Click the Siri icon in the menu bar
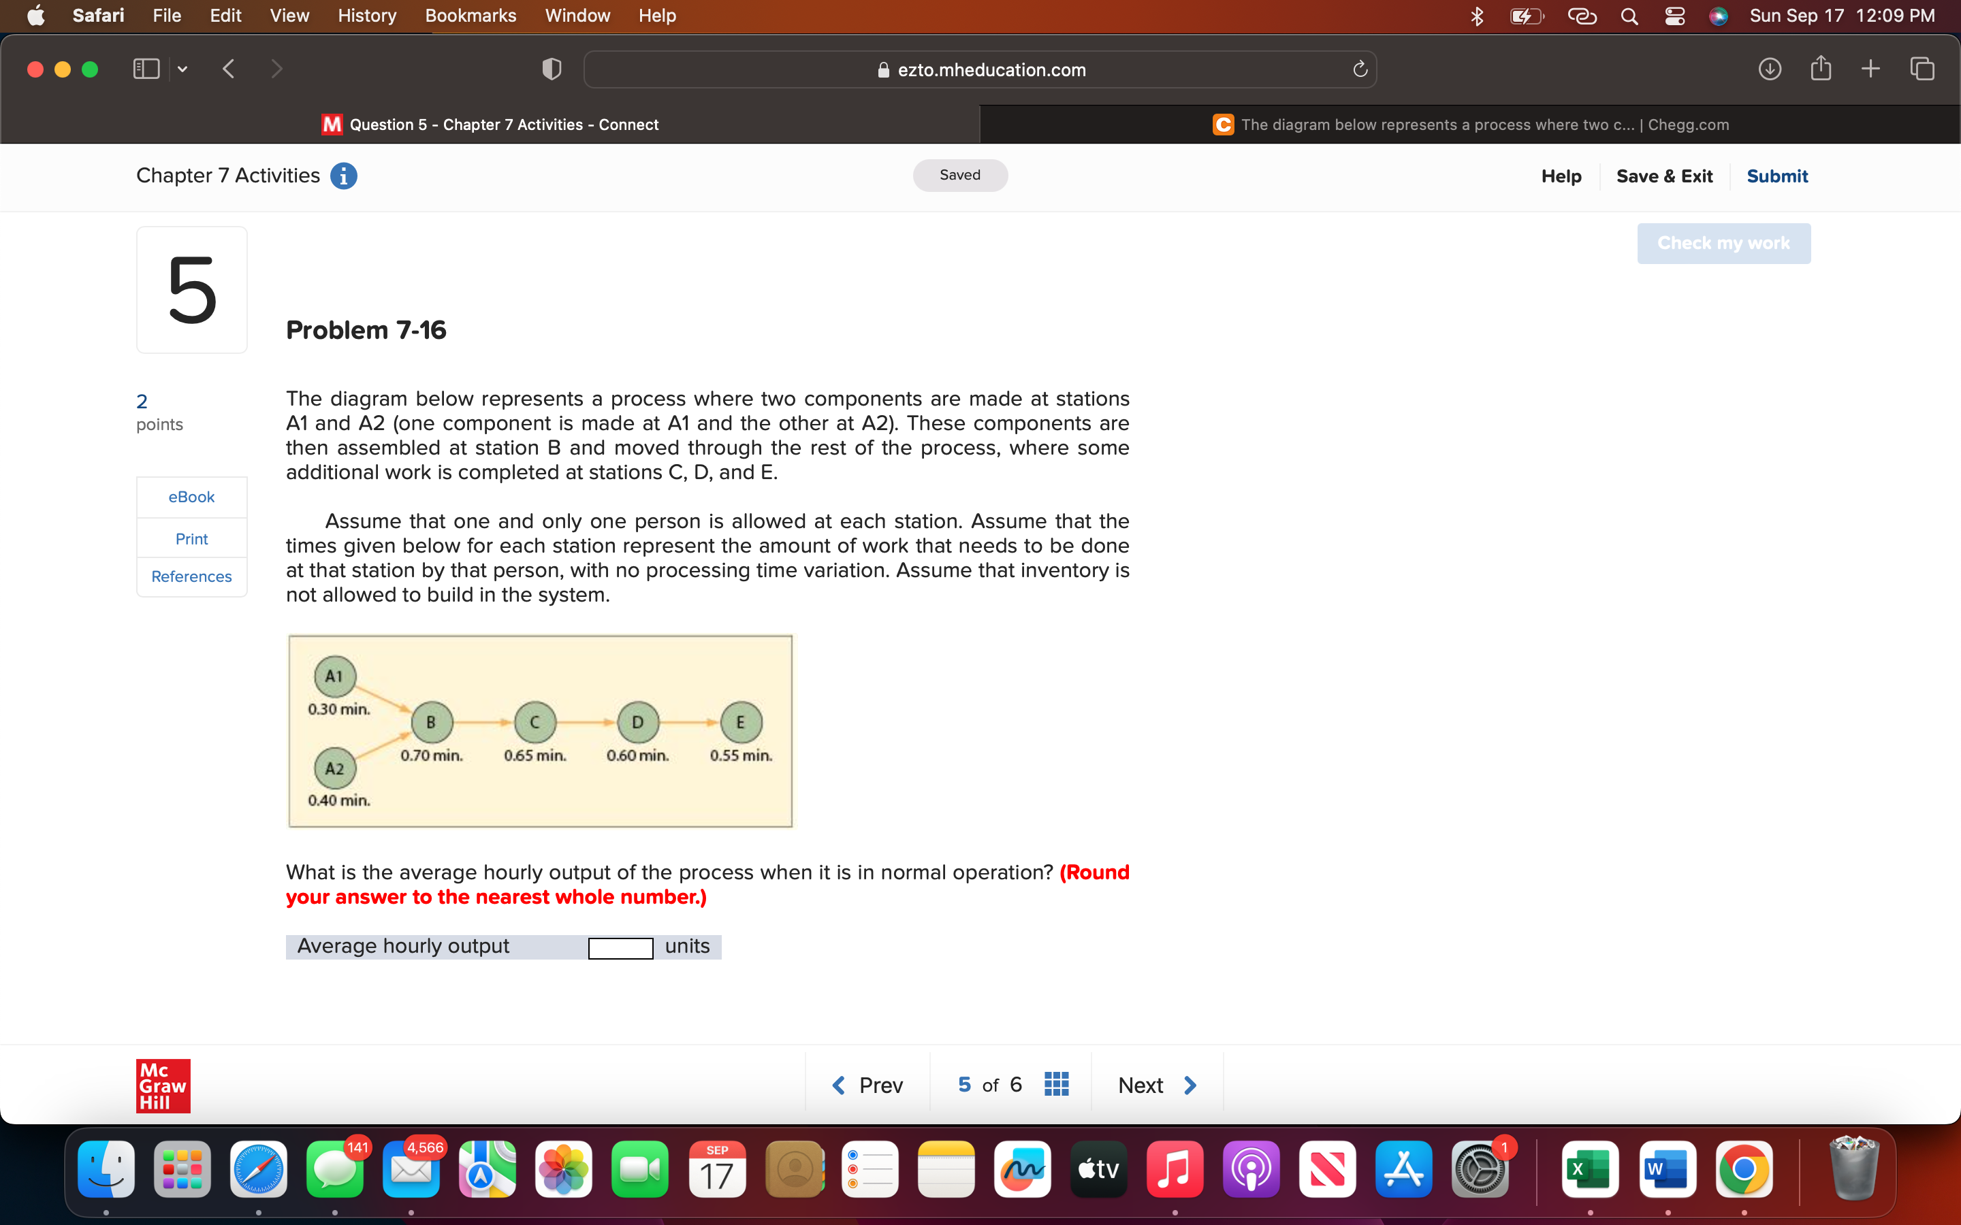 tap(1719, 16)
